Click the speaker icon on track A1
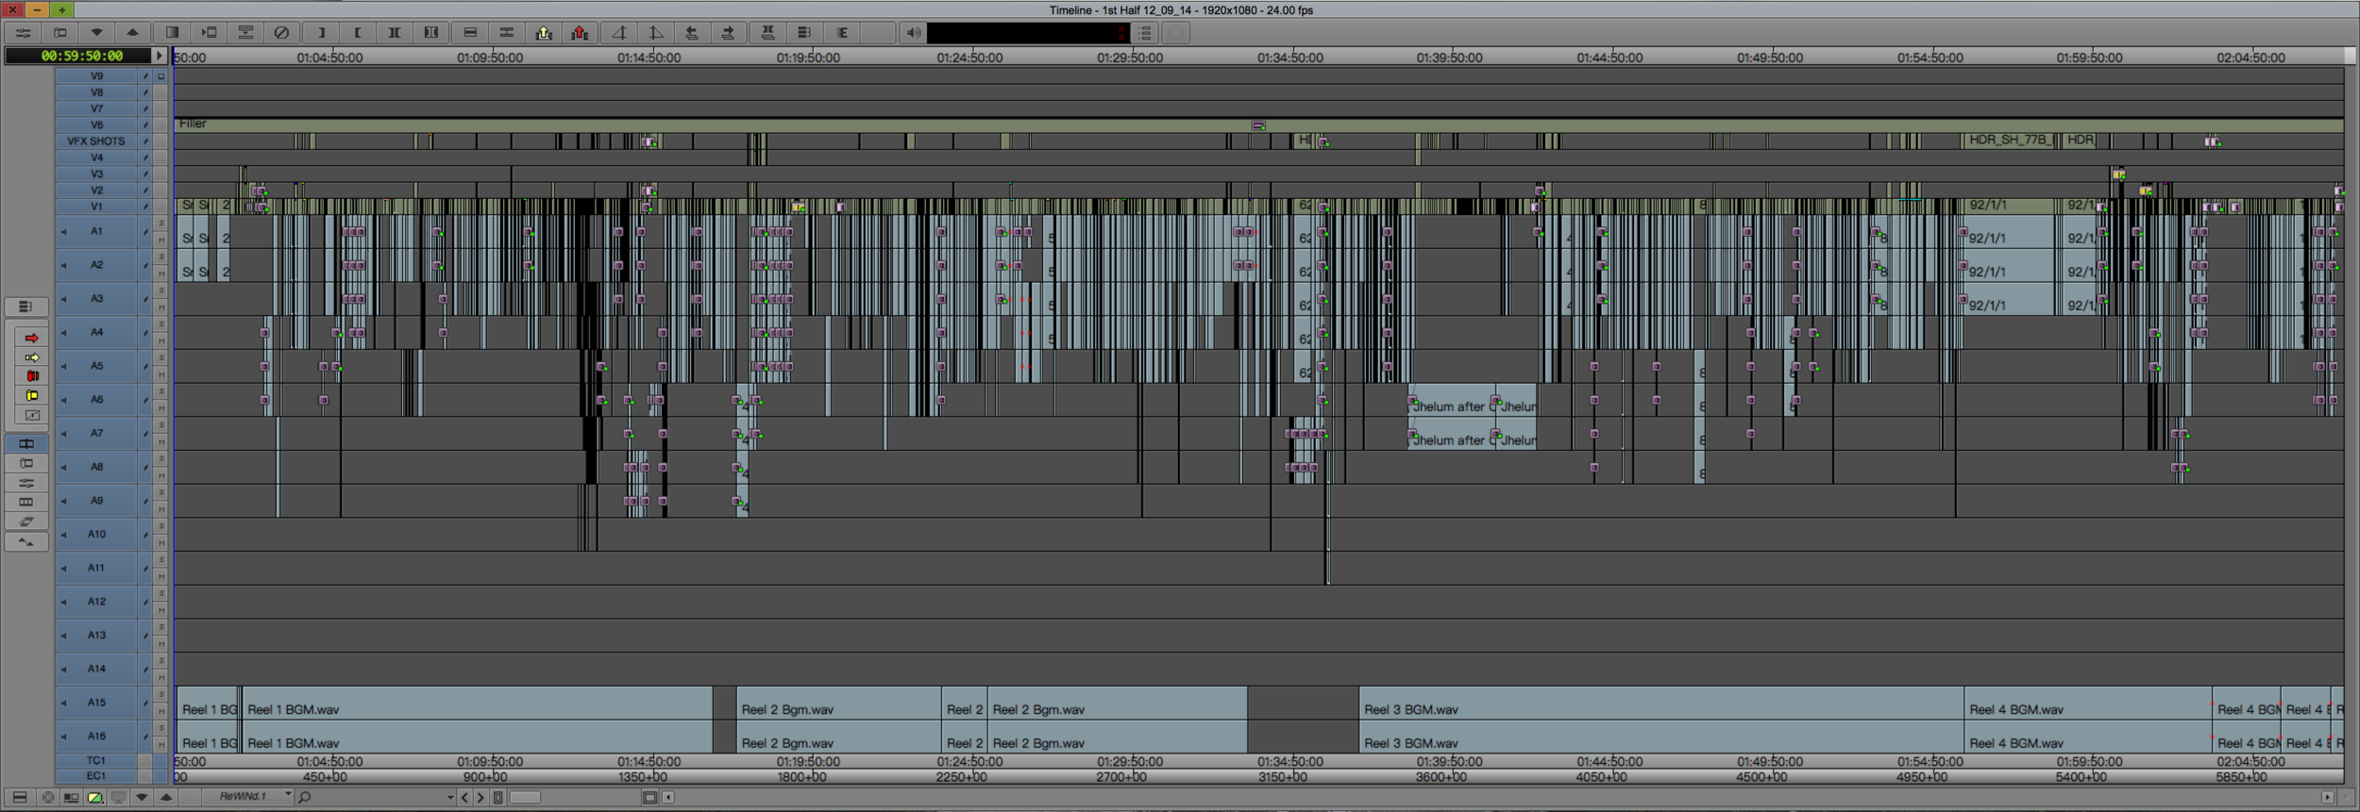The image size is (2360, 812). 64,232
